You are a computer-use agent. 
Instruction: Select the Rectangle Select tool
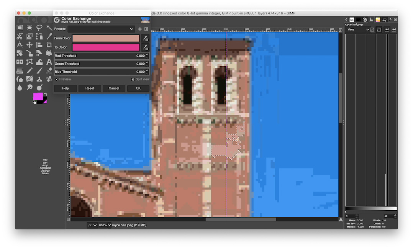click(x=20, y=28)
